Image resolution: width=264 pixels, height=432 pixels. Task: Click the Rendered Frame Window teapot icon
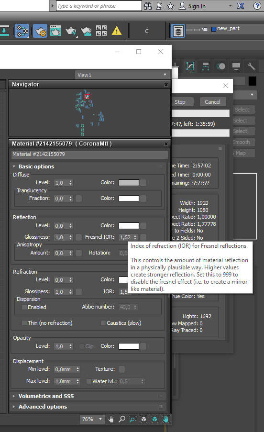(55, 31)
